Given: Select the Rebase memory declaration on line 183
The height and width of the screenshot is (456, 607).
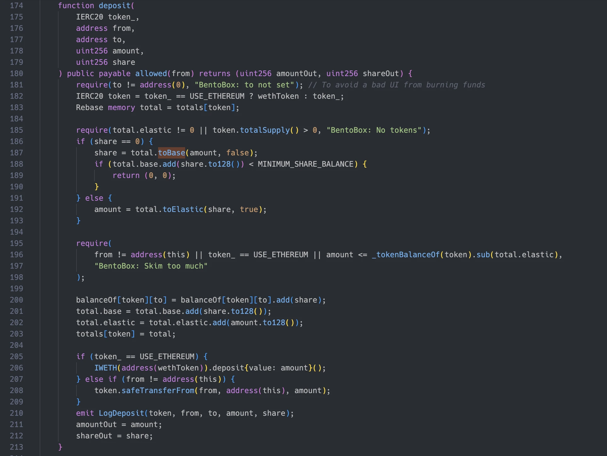Looking at the screenshot, I should [105, 107].
